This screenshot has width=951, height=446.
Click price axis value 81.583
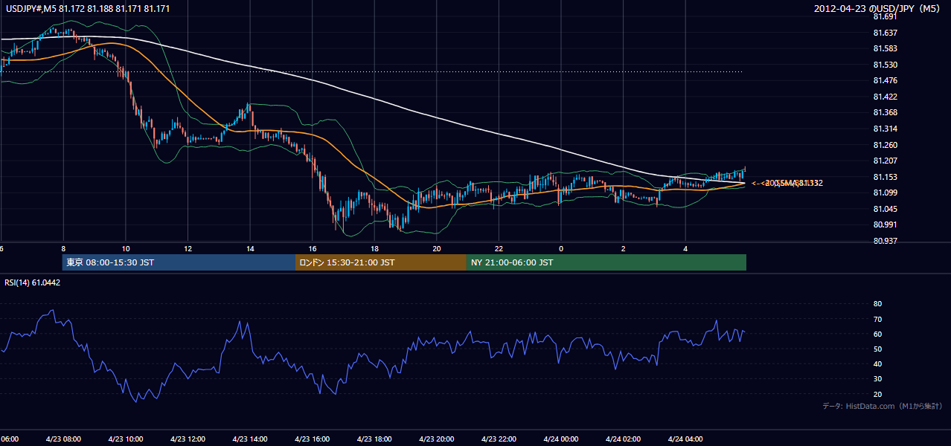[885, 48]
